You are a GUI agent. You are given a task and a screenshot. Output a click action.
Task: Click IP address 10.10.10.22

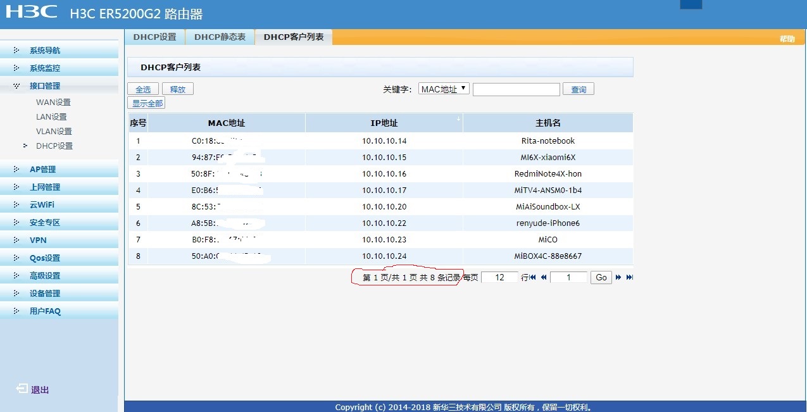click(384, 223)
